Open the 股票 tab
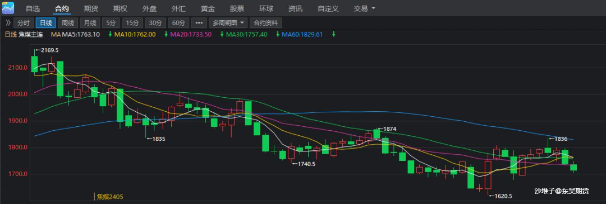Screen dimensions: 606x204 [237, 8]
